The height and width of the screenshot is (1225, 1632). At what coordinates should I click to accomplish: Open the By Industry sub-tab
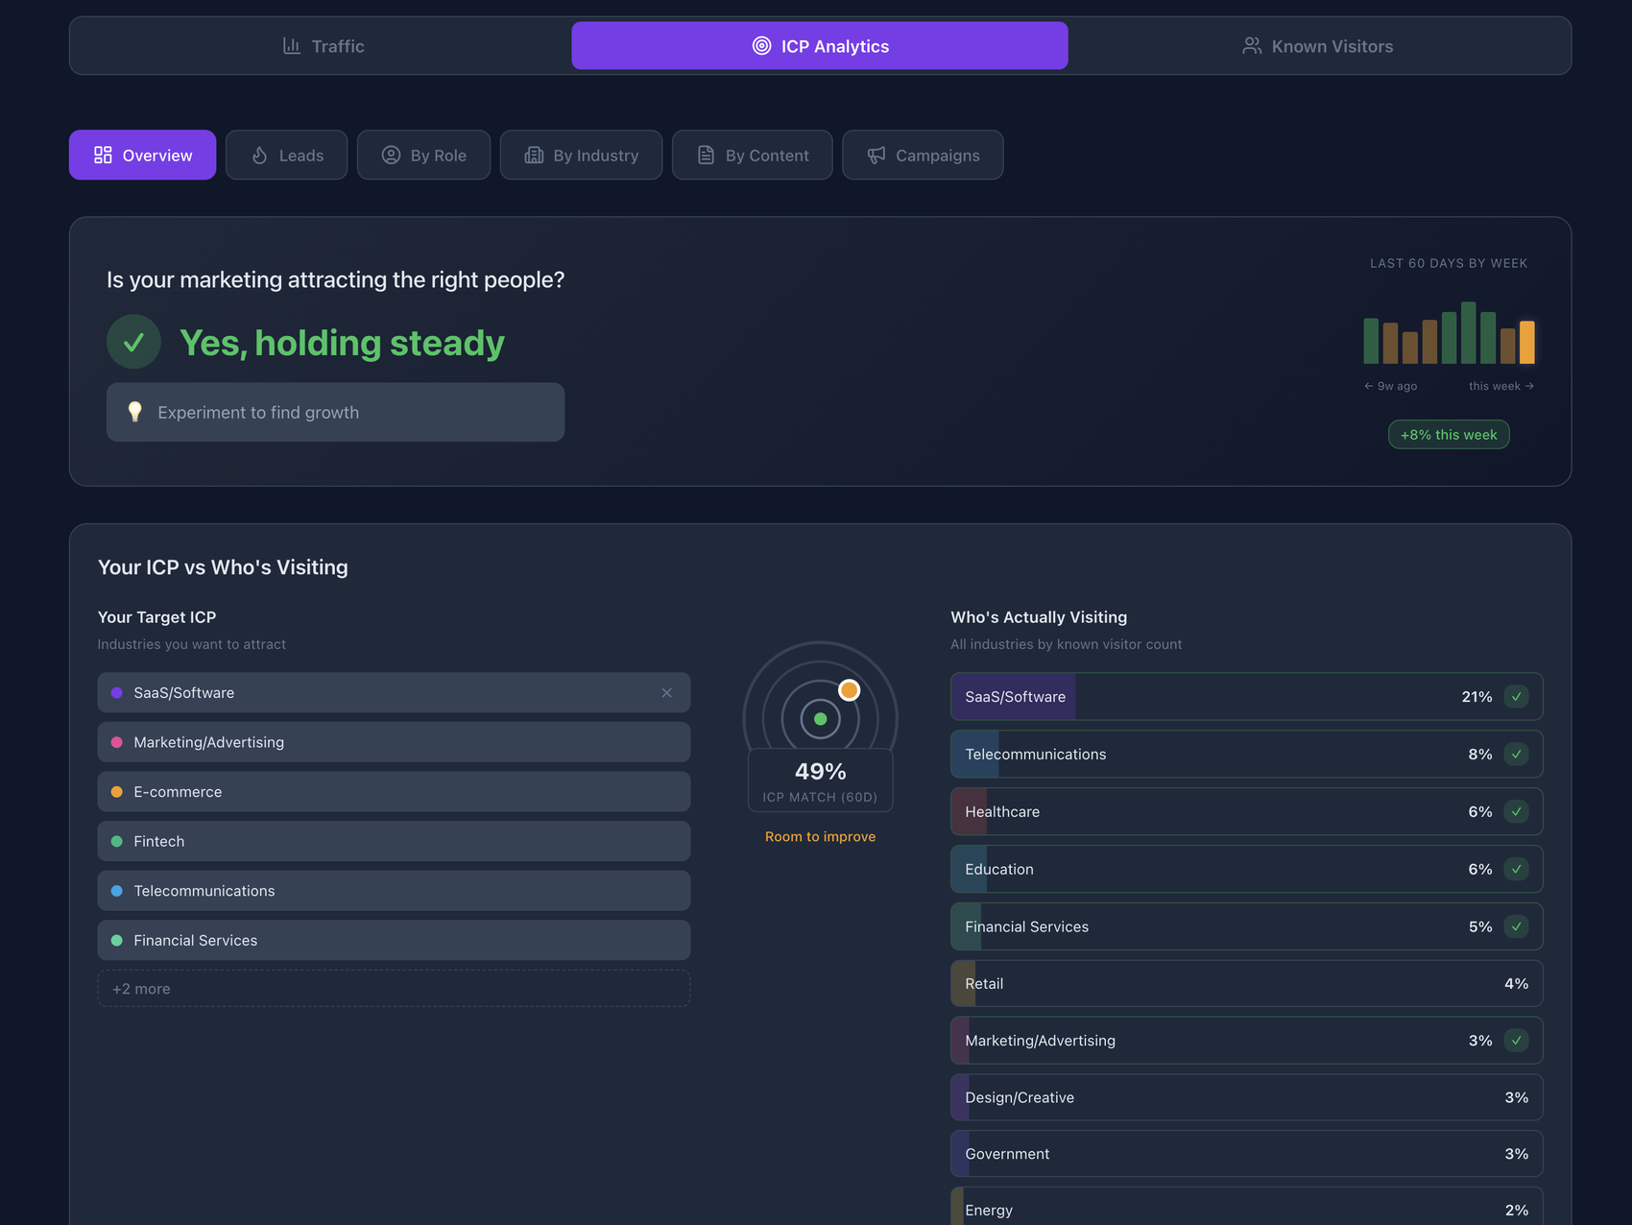pyautogui.click(x=581, y=156)
